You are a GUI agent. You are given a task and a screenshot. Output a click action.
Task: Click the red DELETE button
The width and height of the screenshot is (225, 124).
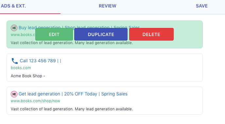pyautogui.click(x=151, y=34)
